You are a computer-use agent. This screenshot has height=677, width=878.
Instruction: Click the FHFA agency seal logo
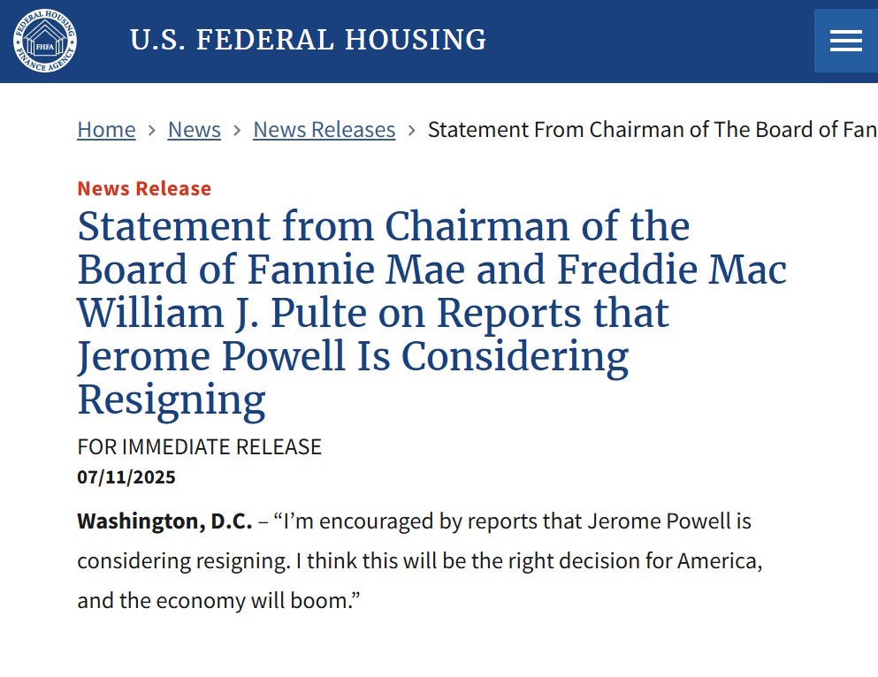(x=45, y=41)
